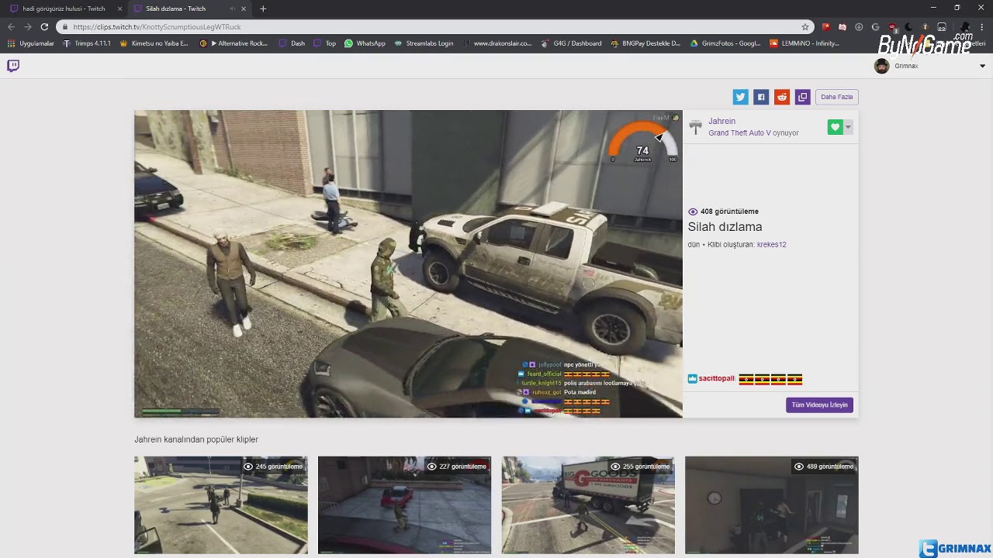Open GrimzFotos - Google bookmark
The height and width of the screenshot is (558, 993).
(725, 43)
